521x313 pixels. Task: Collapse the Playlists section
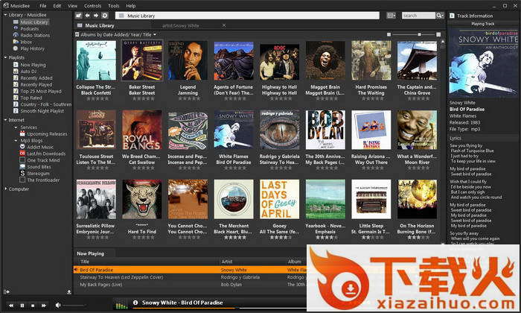[5, 57]
